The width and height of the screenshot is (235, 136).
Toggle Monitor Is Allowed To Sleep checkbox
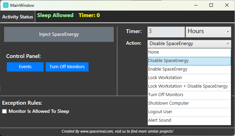(x=4, y=111)
